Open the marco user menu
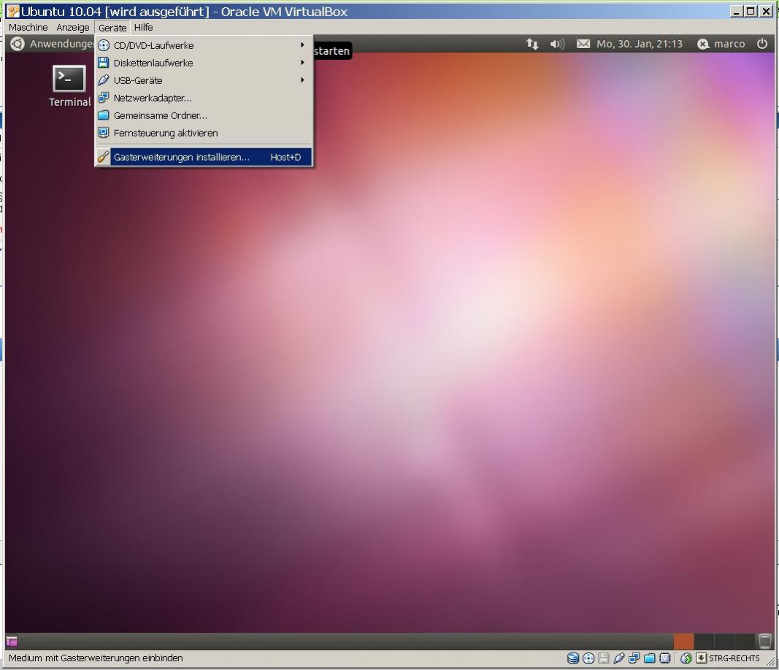 (x=721, y=45)
